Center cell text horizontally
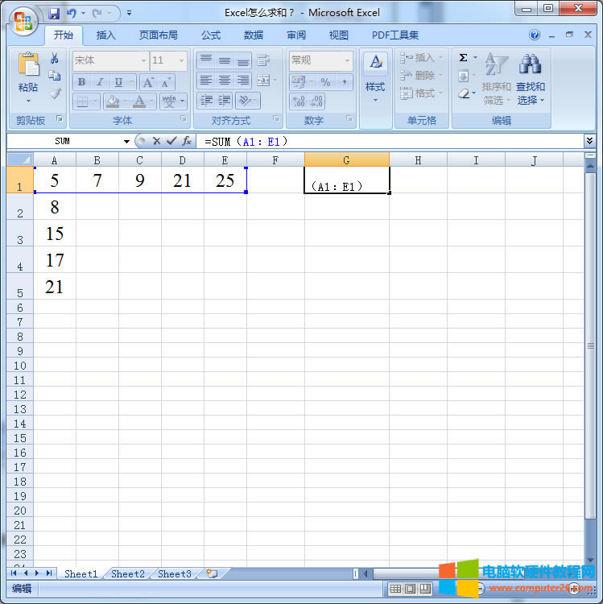 (x=225, y=81)
